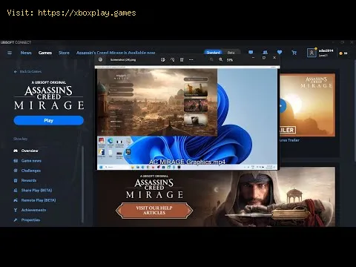Open Edit image in Photos viewer
Image resolution: width=356 pixels, height=267 pixels.
163,60
